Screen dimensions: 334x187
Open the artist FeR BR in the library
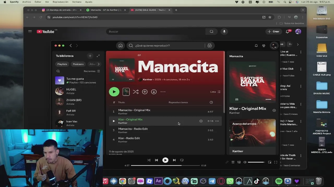click(x=78, y=112)
